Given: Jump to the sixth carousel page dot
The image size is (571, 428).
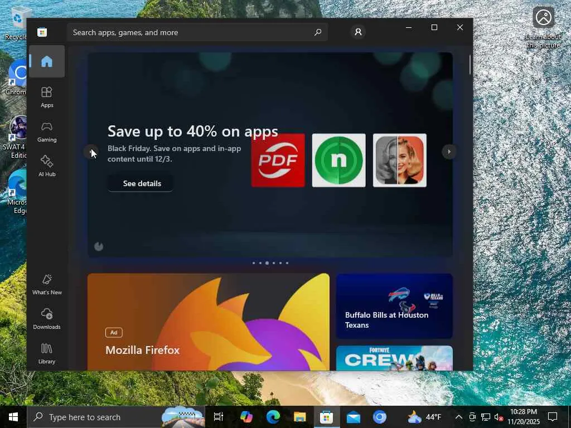Looking at the screenshot, I should coord(287,263).
